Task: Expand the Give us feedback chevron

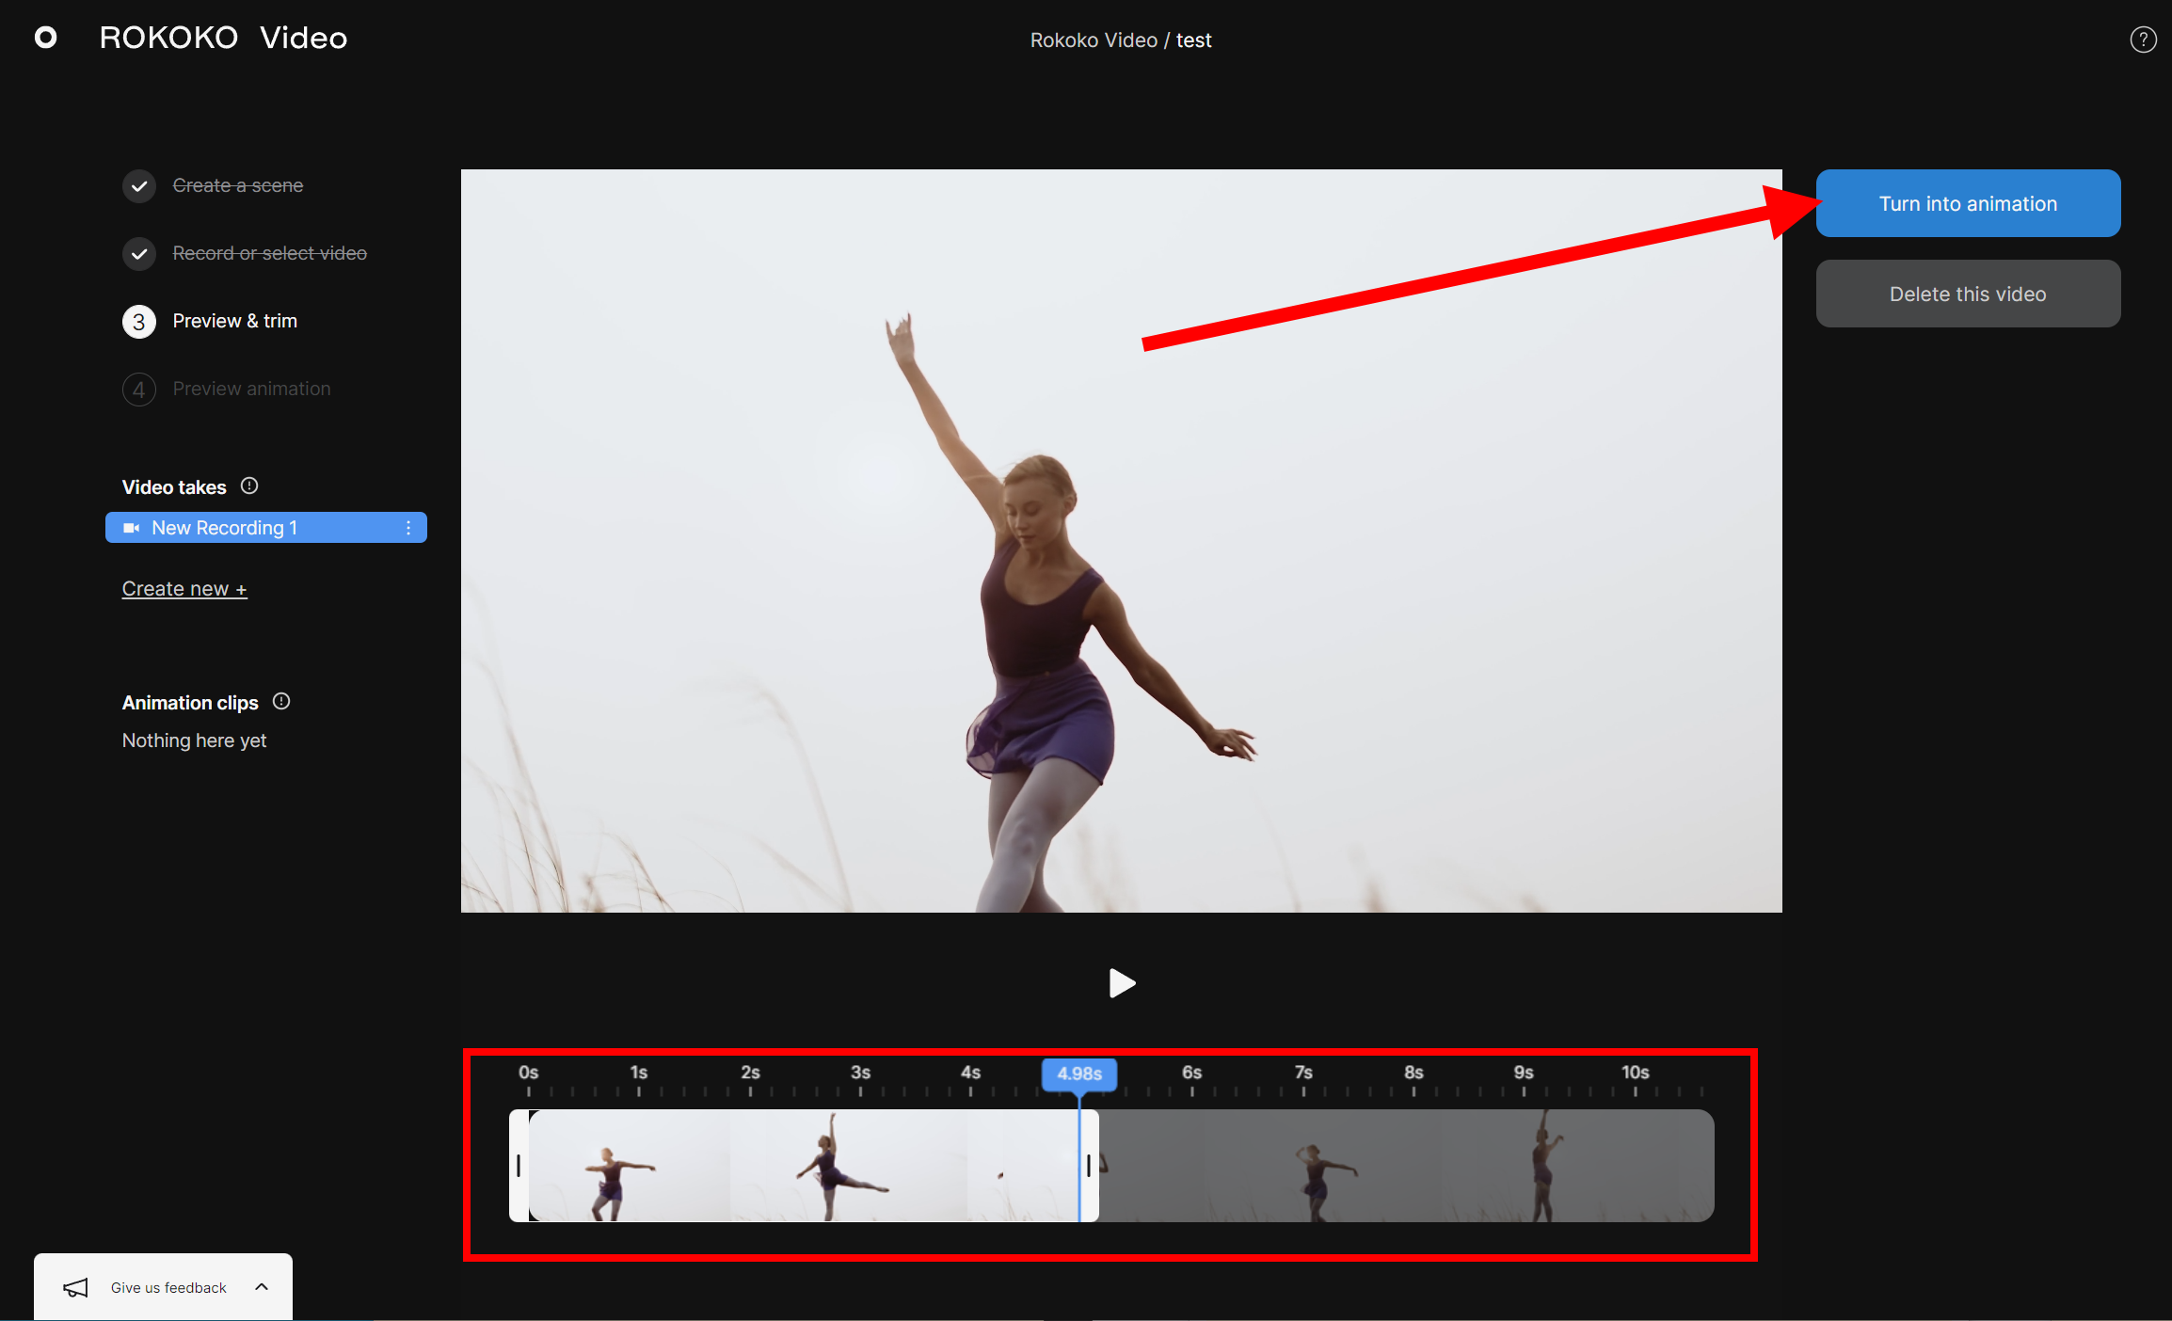Action: pyautogui.click(x=262, y=1287)
